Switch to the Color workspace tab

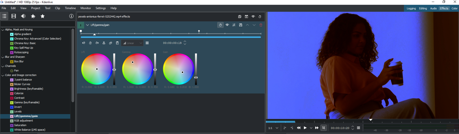click(x=454, y=9)
